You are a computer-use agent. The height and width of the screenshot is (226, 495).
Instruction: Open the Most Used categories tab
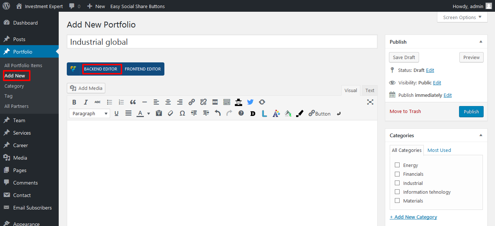(439, 150)
